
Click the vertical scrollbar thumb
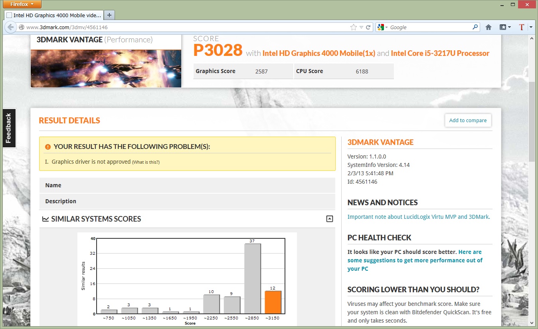pos(532,122)
